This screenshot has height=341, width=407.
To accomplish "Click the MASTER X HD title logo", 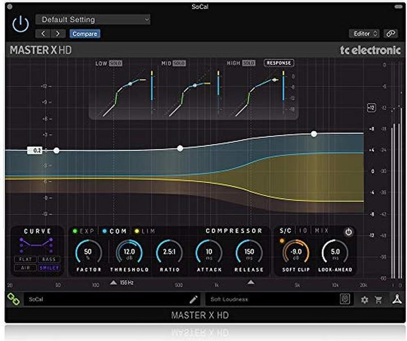I will click(41, 50).
